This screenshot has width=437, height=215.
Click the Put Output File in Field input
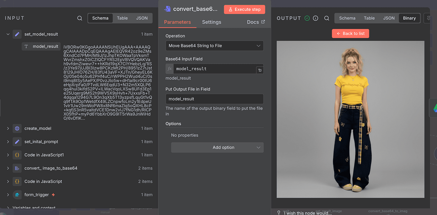click(214, 99)
